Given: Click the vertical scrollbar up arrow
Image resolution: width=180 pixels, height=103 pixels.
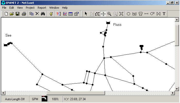Looking at the screenshot, I should 177,20.
